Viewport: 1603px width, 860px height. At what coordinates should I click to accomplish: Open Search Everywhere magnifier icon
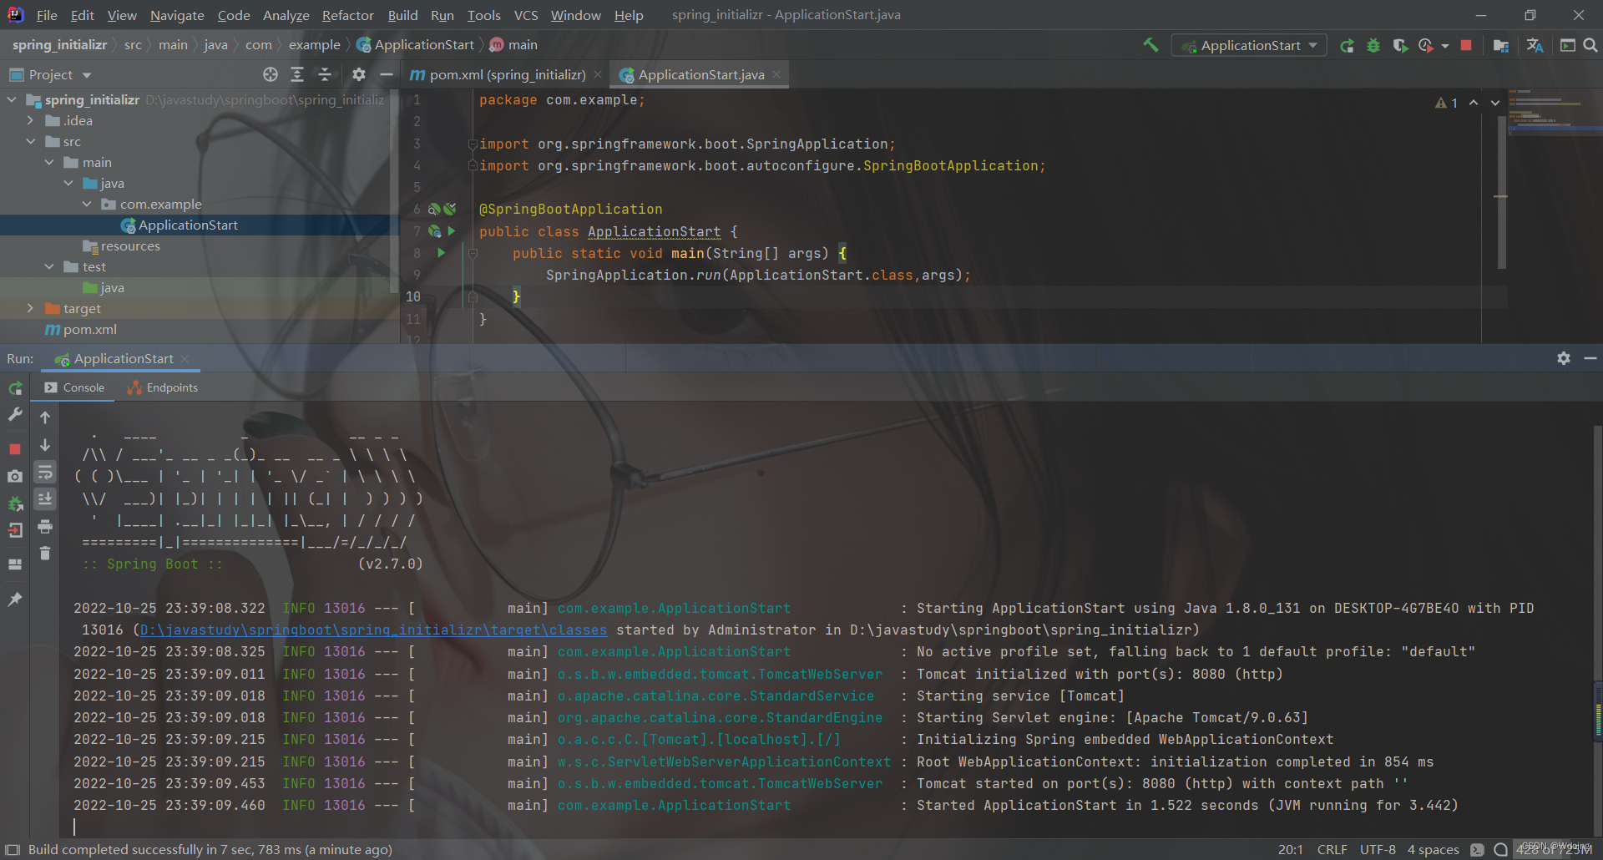pos(1590,45)
